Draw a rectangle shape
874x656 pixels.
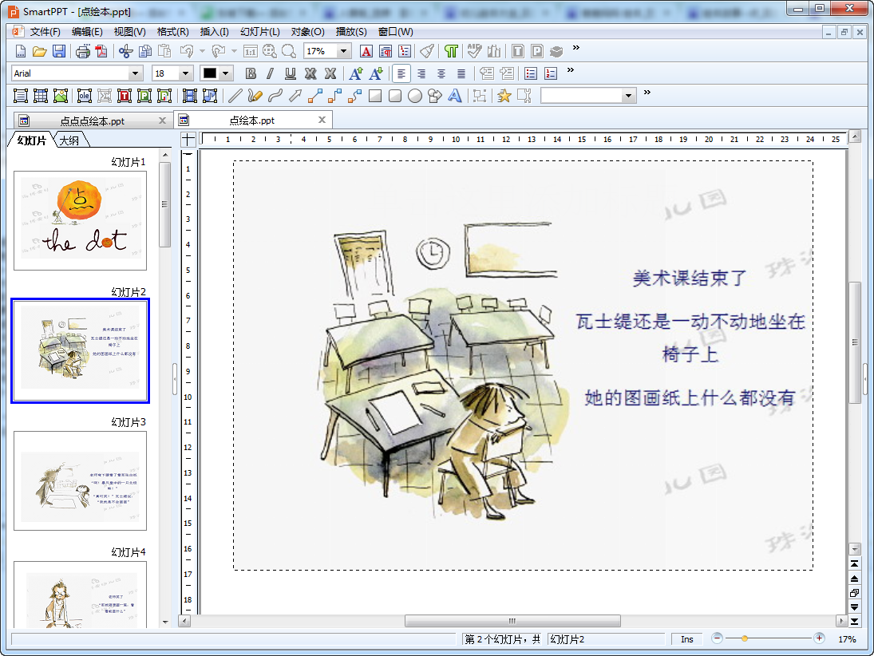tap(375, 96)
